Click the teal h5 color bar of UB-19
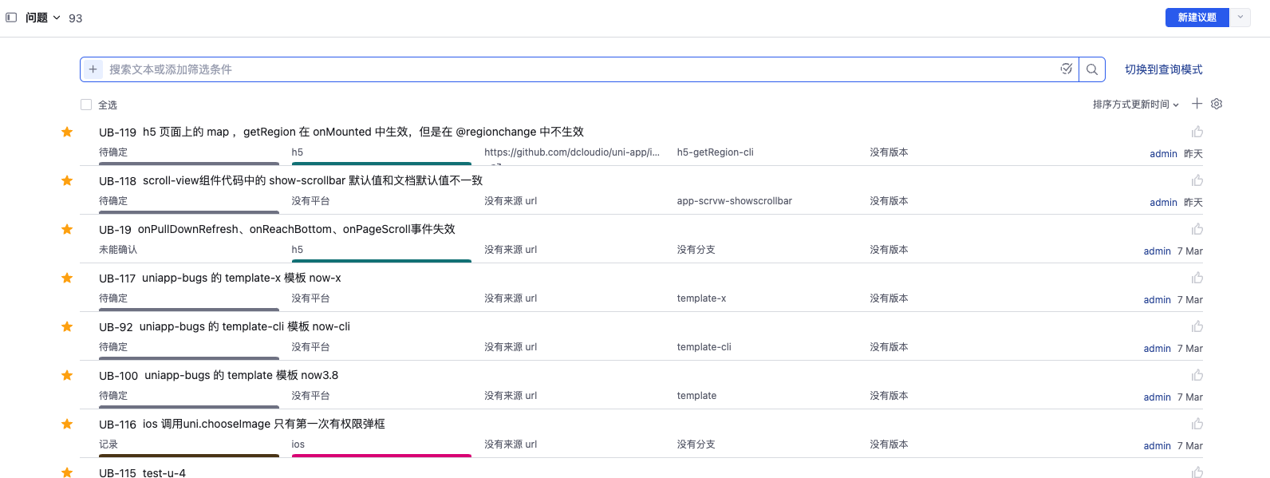Screen dimensions: 1270x478 (381, 261)
